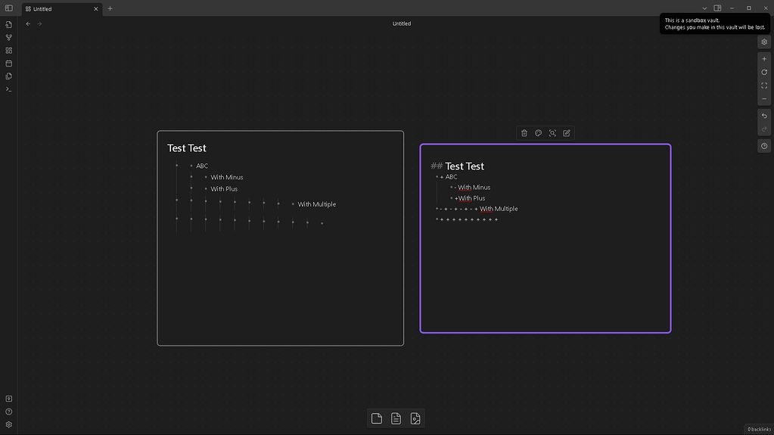774x435 pixels.
Task: Open the command palette
Action: pos(9,89)
